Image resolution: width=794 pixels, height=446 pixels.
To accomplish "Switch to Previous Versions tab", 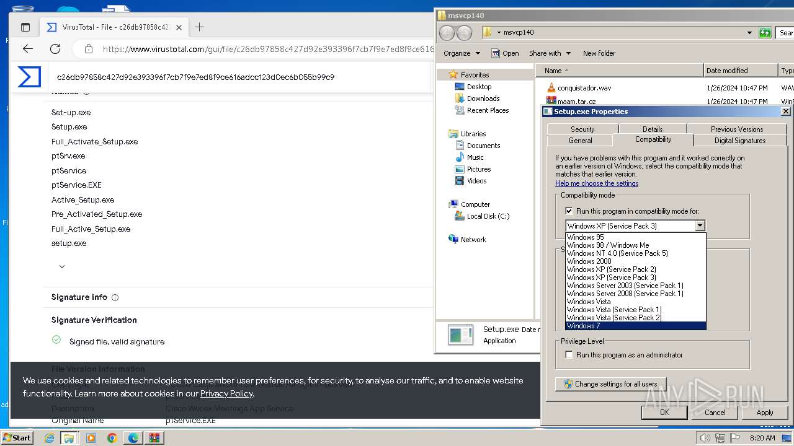I will (x=737, y=129).
